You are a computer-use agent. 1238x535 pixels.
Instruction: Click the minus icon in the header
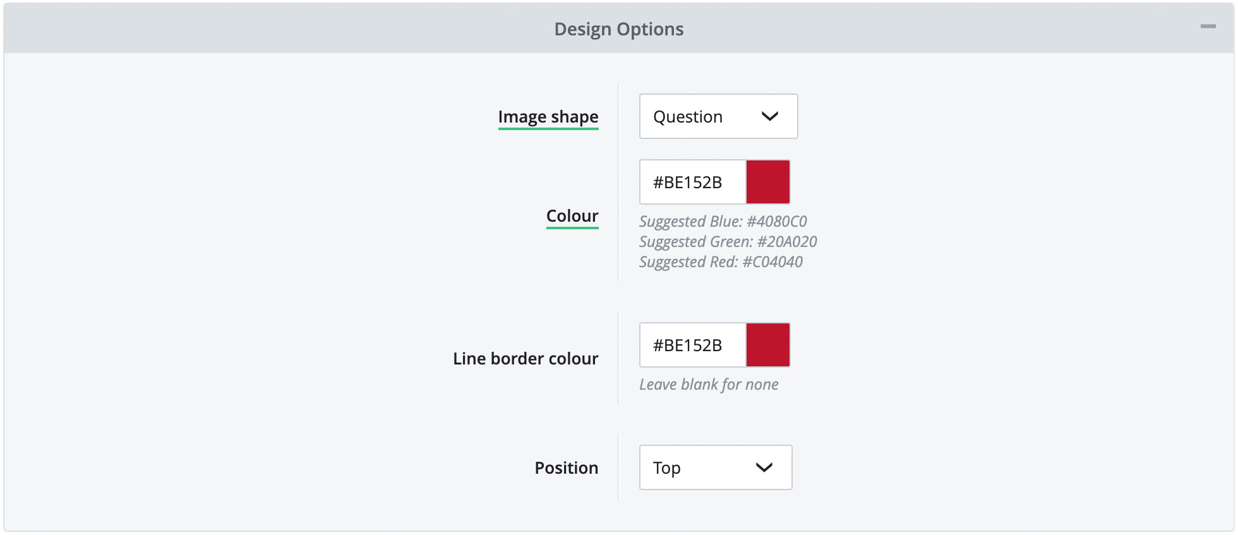tap(1210, 27)
